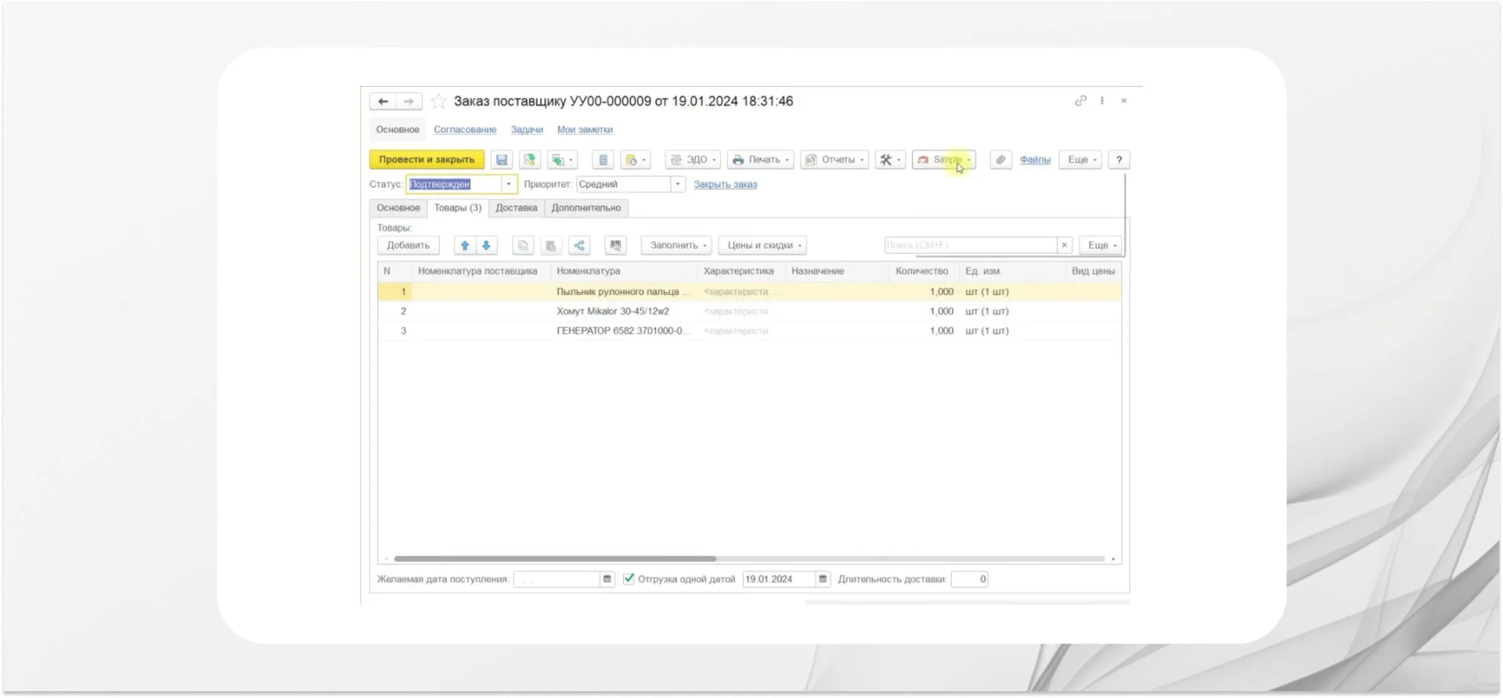
Task: Move the row down with the blue arrow
Action: [487, 246]
